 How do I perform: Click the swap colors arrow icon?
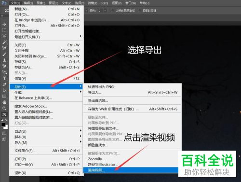click(6, 120)
